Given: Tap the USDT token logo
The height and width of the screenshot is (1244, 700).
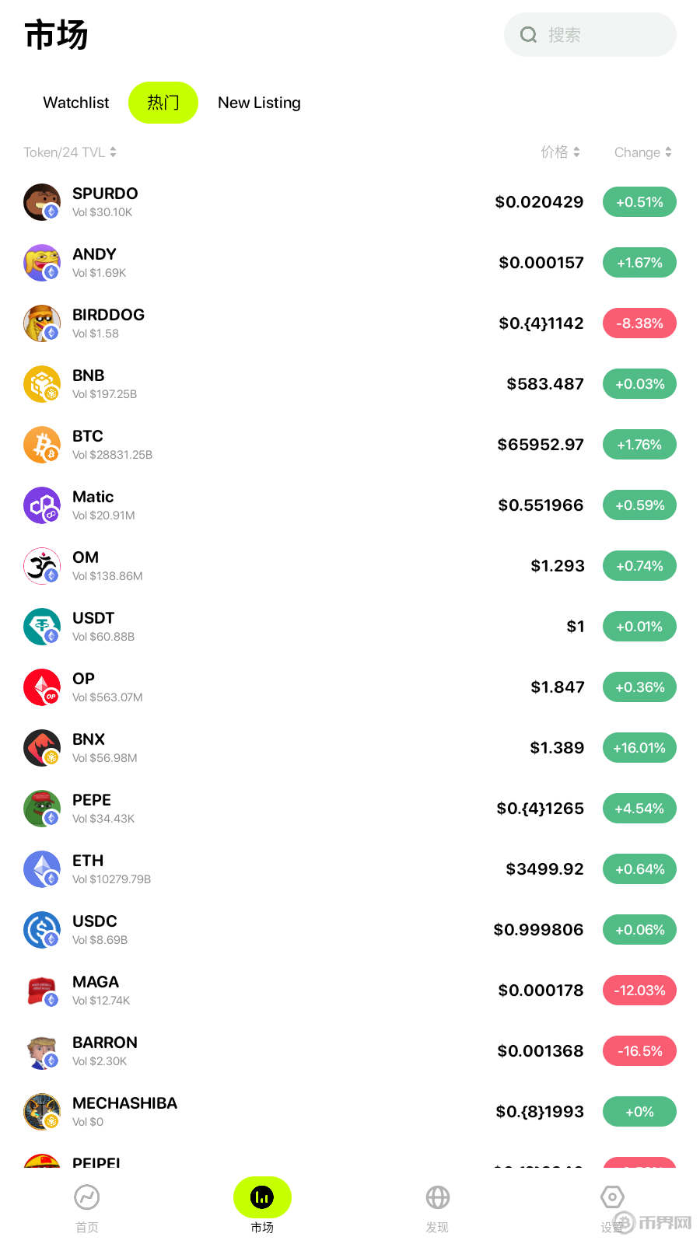Looking at the screenshot, I should click(42, 627).
